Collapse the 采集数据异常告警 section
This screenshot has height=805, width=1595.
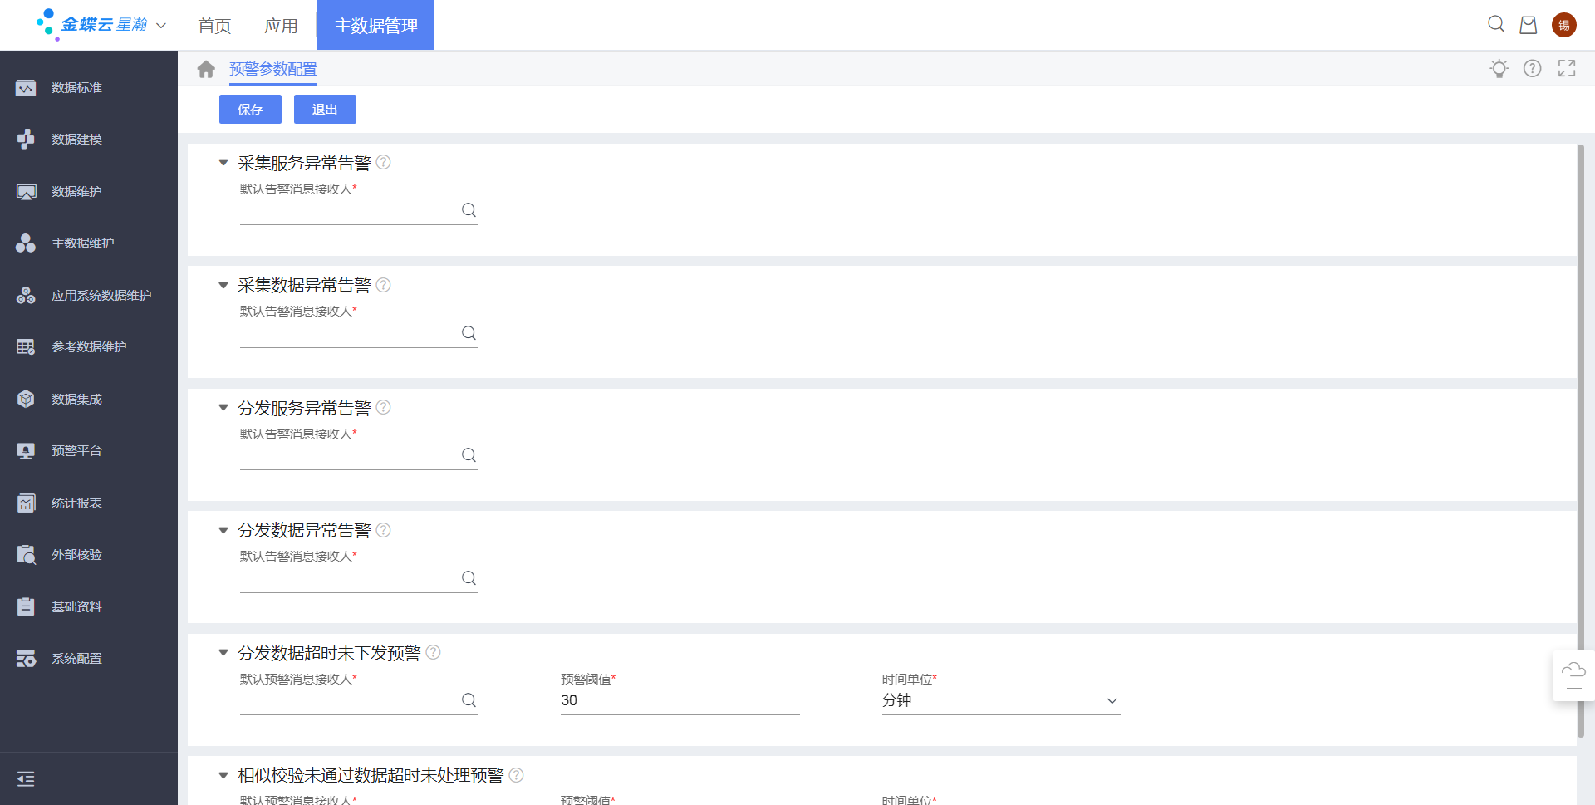pos(223,286)
